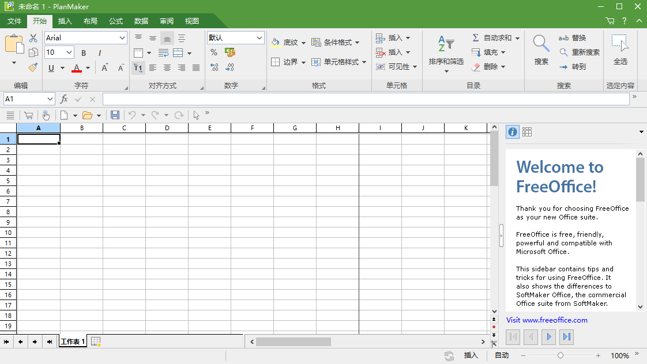The height and width of the screenshot is (364, 647).
Task: Open the 默认 number format dropdown
Action: tap(259, 37)
